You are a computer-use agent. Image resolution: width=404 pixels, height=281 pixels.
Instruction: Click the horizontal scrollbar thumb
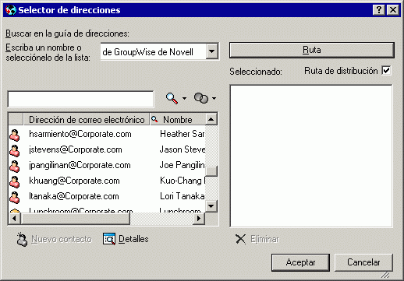coord(75,219)
